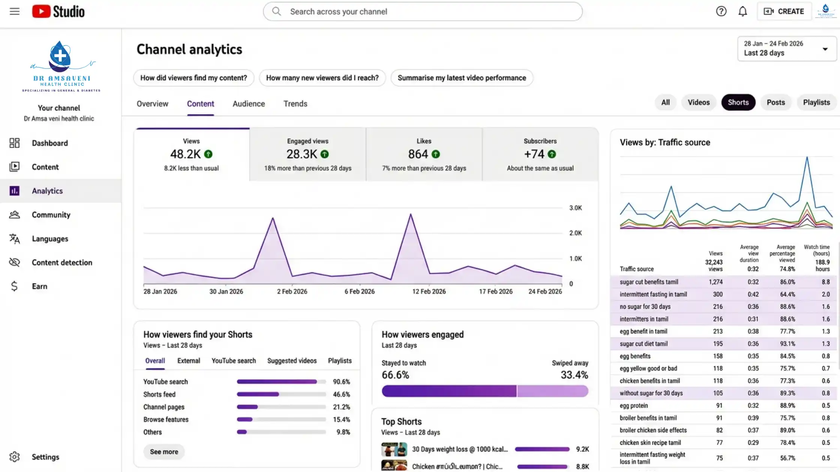The image size is (840, 472).
Task: Switch to the Suggested videos source tab
Action: point(292,360)
